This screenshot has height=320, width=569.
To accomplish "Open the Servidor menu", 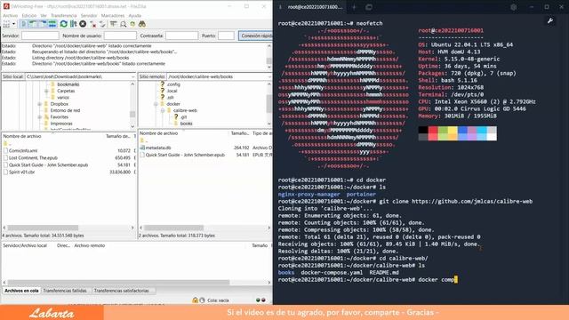I will [x=89, y=16].
